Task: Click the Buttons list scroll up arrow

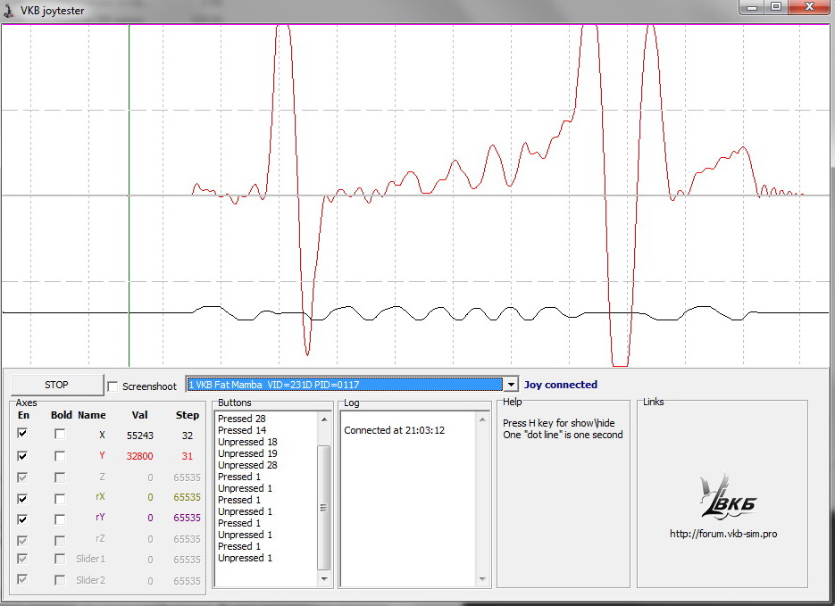Action: point(324,419)
